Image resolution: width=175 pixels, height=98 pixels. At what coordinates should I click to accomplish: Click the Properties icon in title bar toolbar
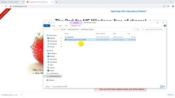pos(49,23)
